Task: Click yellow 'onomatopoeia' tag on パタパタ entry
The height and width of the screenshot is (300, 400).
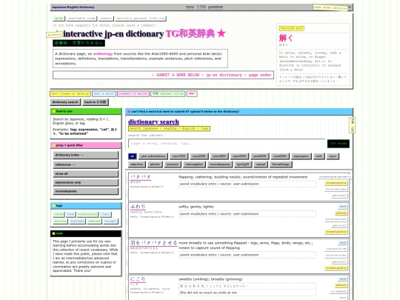Action: pos(336,183)
